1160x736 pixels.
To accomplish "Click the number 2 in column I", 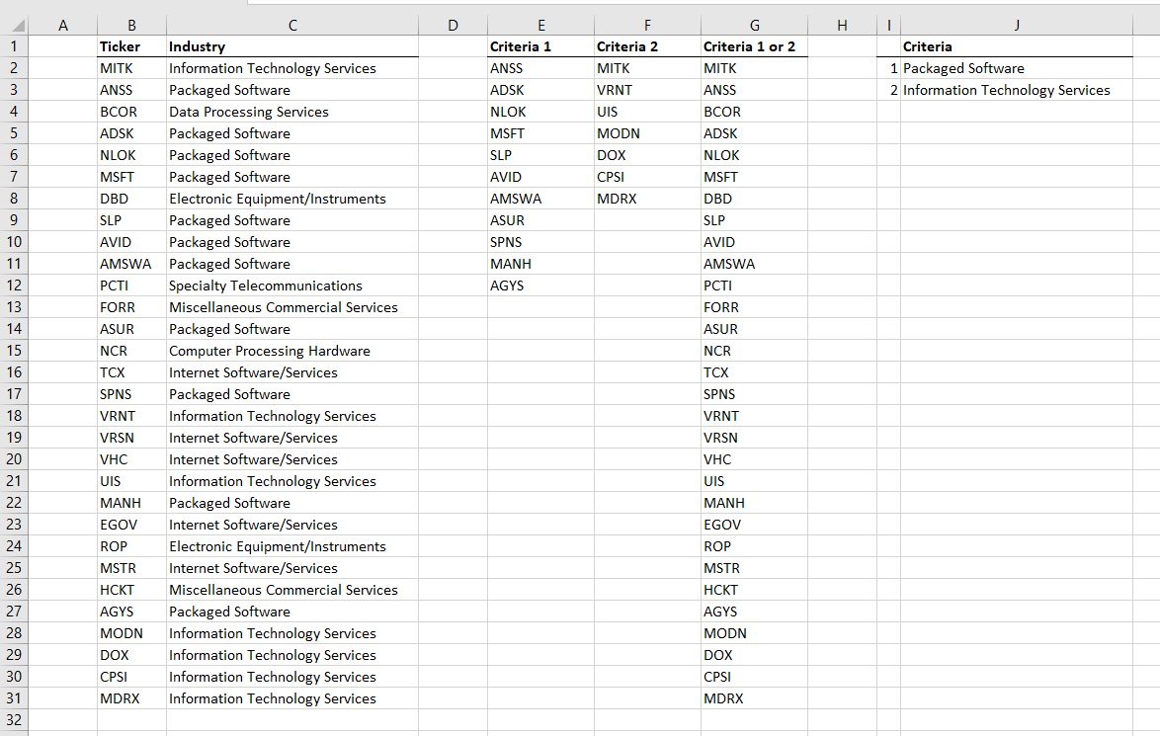I will coord(888,90).
